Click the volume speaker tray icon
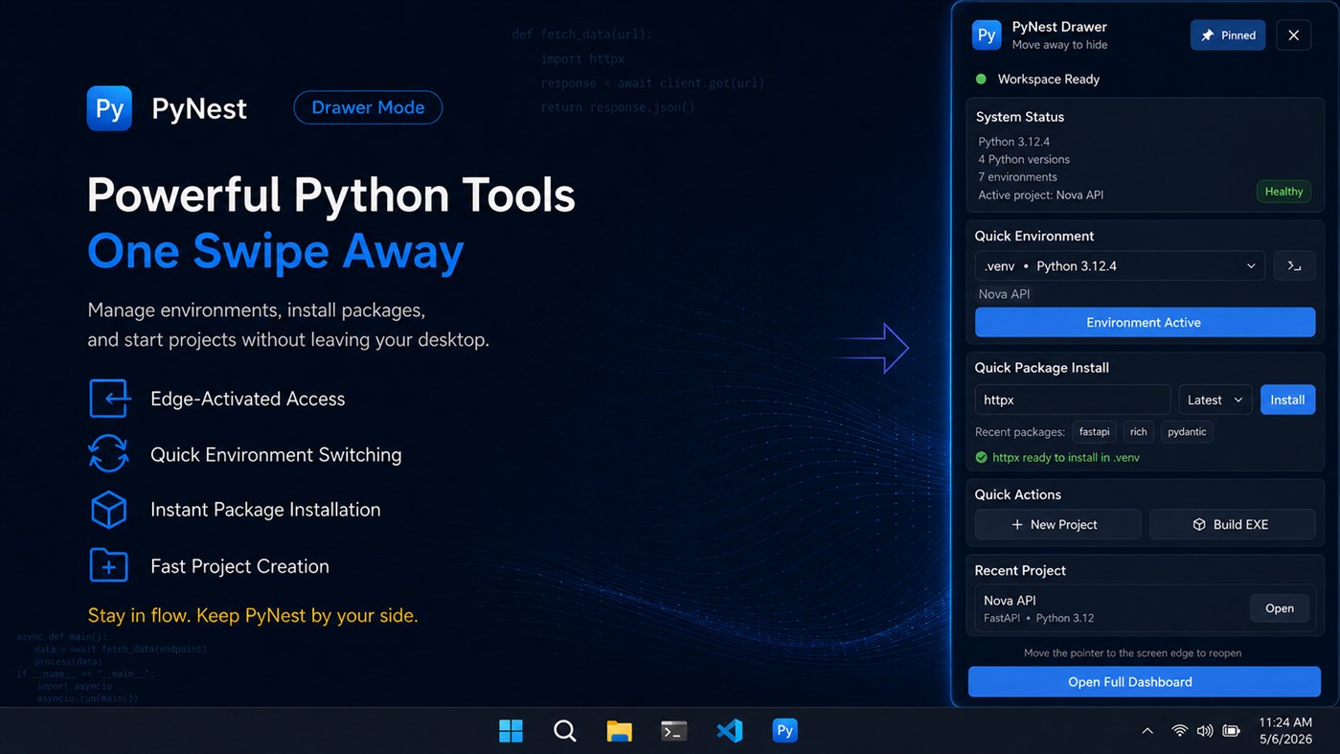Viewport: 1340px width, 754px height. [1205, 731]
